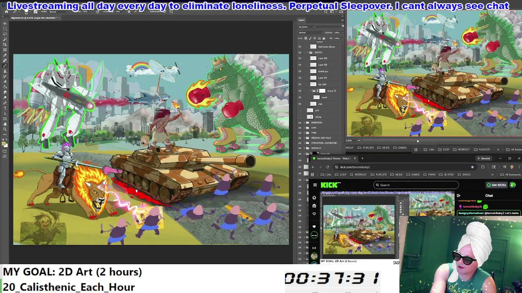Select the Pencil tool in the toolbar

5,66
